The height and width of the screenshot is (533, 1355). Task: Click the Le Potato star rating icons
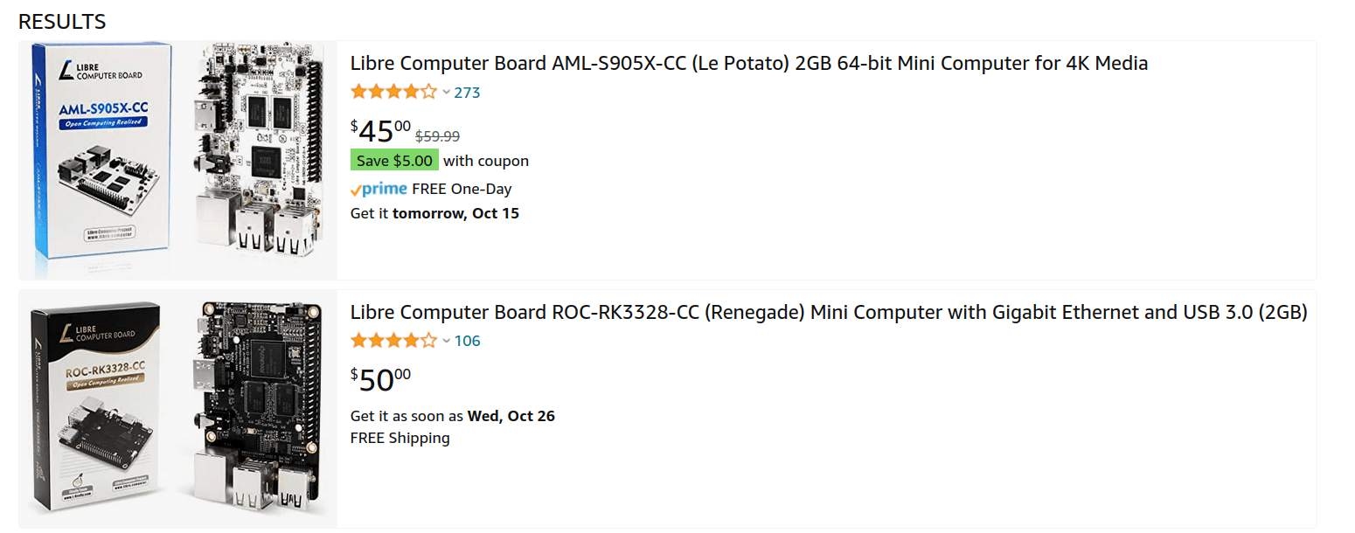[393, 92]
